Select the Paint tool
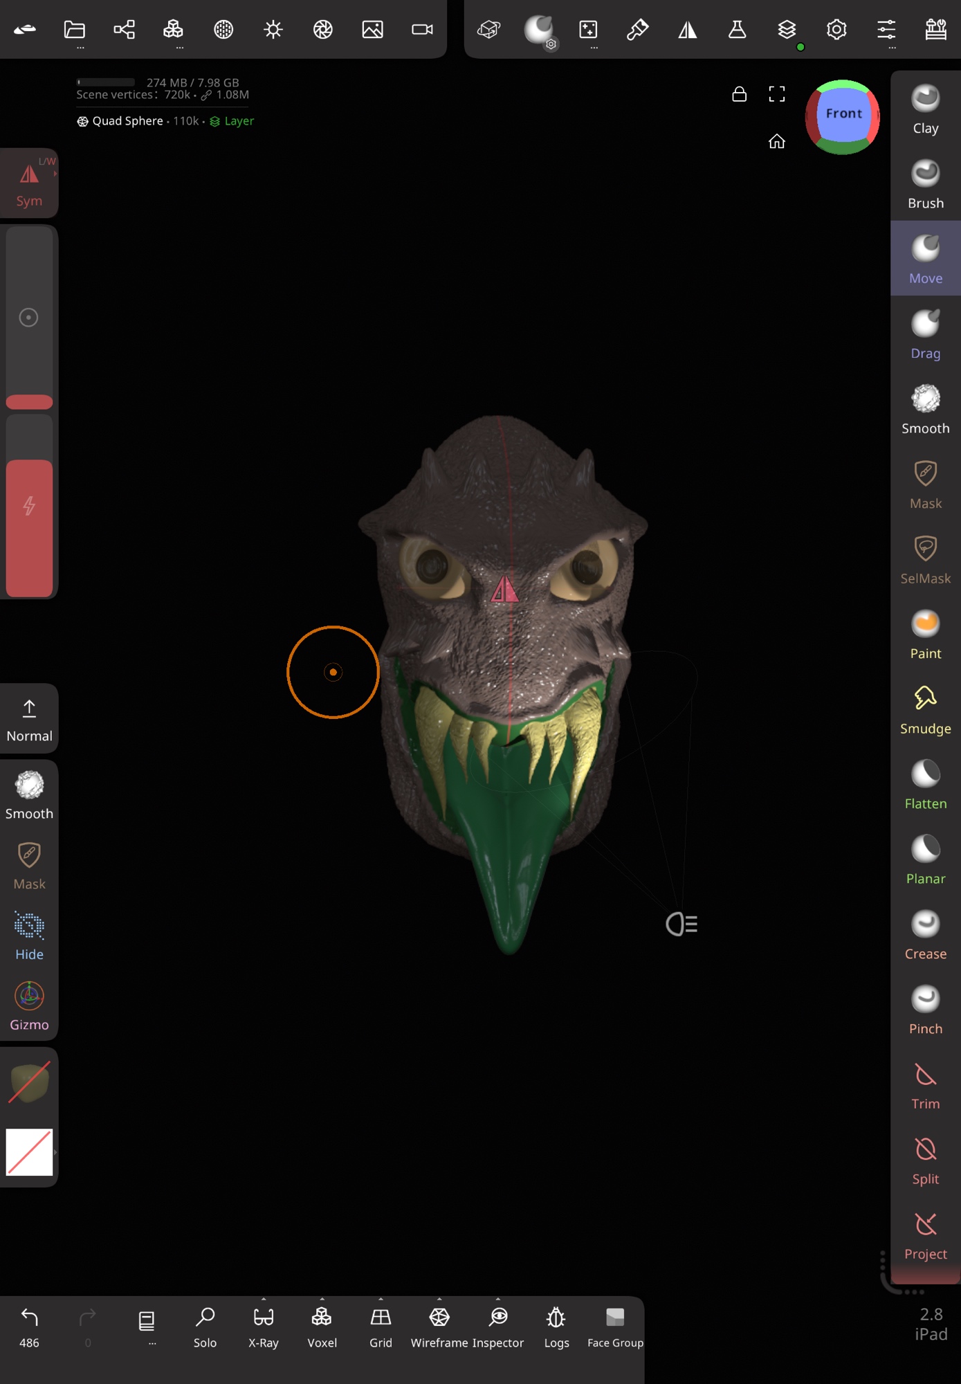This screenshot has height=1384, width=961. pos(925,635)
